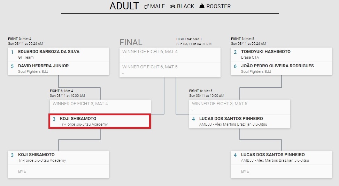
Task: Select Lucas Dos Santos Pinheiro bye bracket
Action: [281, 157]
